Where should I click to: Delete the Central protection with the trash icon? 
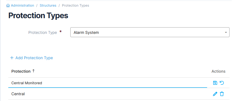[222, 94]
